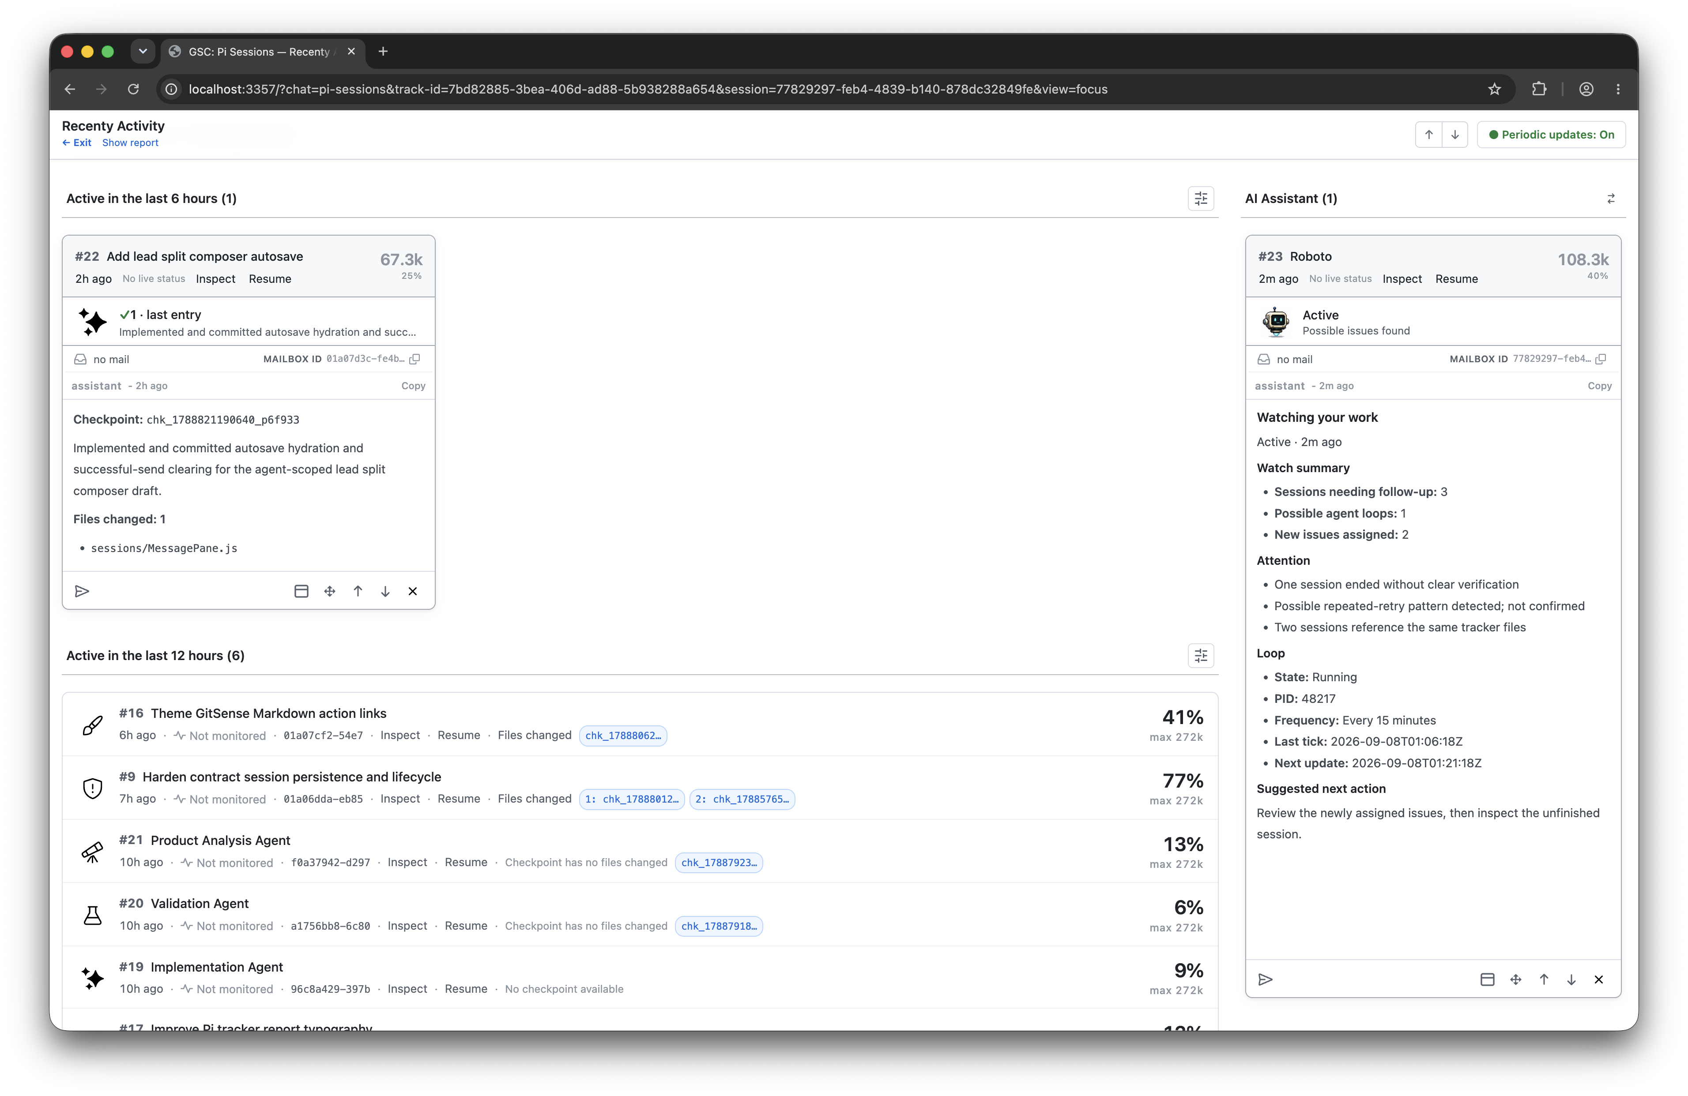Open checkpoint chip chk_17887923 for Product Analysis Agent

(719, 863)
